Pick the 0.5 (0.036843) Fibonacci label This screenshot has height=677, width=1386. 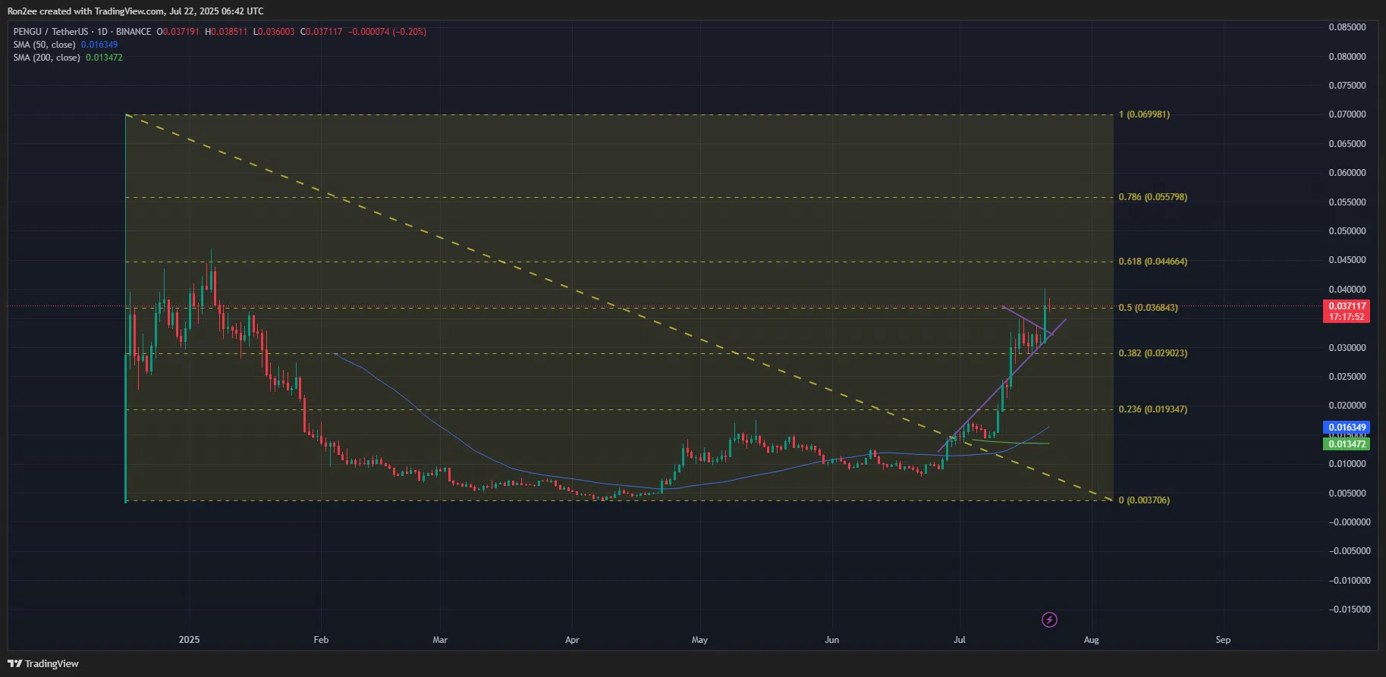tap(1148, 308)
